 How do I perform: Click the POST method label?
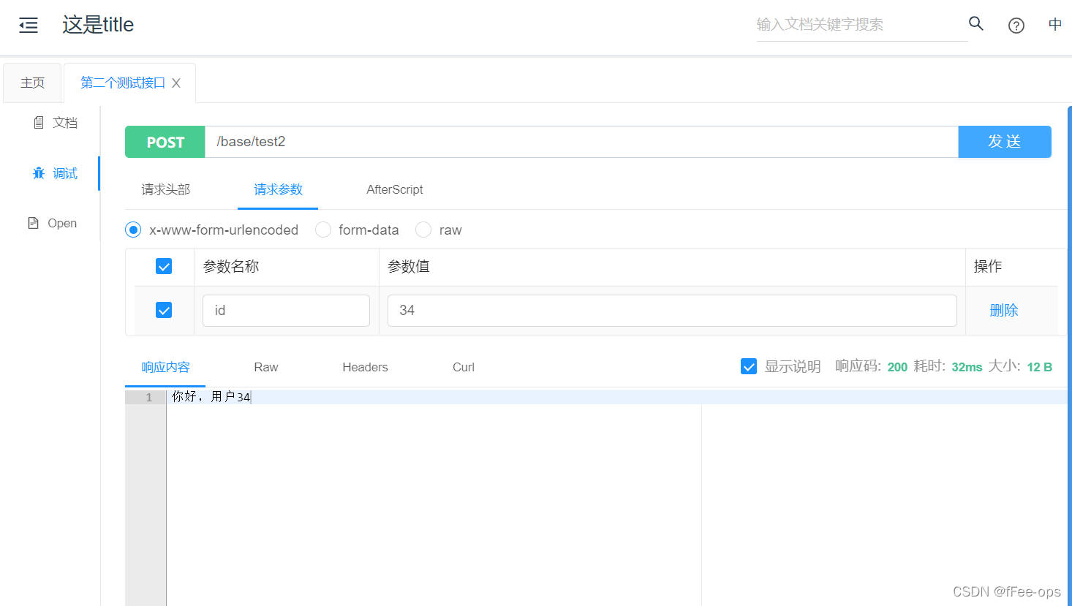click(165, 142)
